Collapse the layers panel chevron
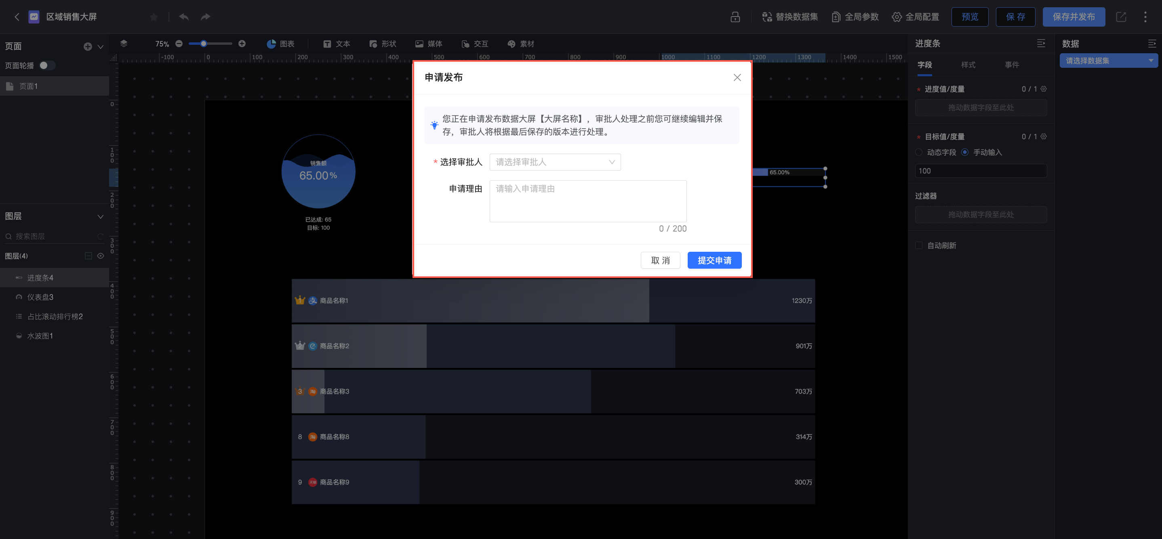This screenshot has height=539, width=1162. (101, 216)
